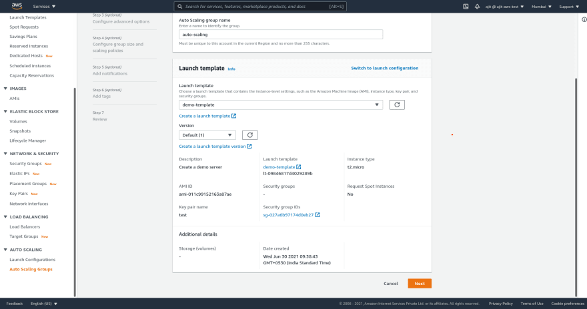
Task: Refresh the launch template list
Action: pyautogui.click(x=397, y=105)
